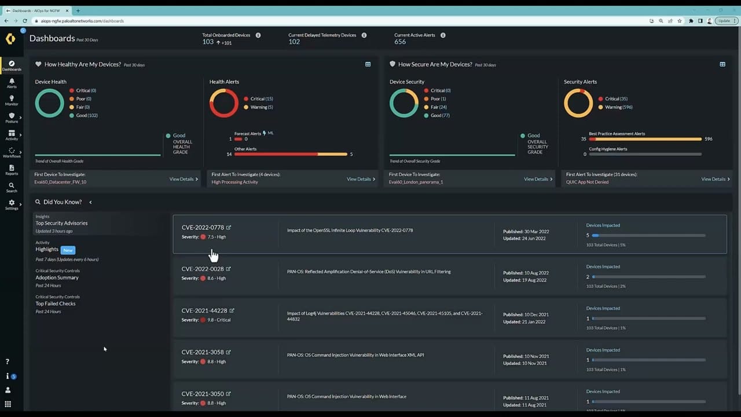This screenshot has width=741, height=417.
Task: Open the Alerts section in the sidebar
Action: 12,84
